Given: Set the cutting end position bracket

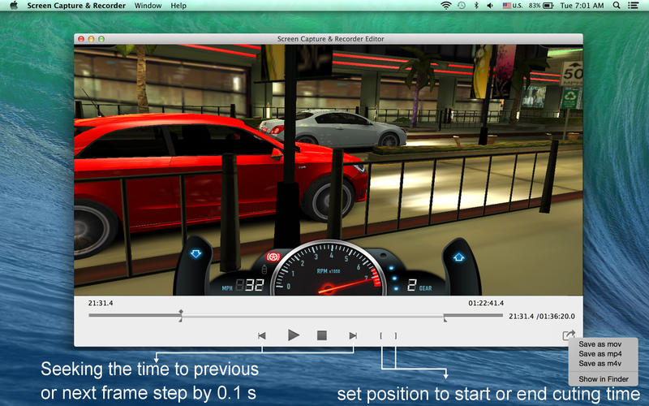Looking at the screenshot, I should pos(396,335).
